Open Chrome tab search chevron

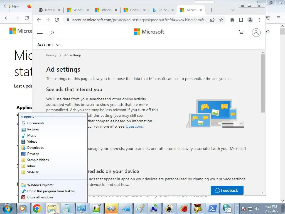click(x=233, y=10)
